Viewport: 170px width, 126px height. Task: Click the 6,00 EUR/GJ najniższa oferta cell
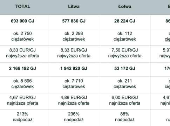click(x=125, y=100)
